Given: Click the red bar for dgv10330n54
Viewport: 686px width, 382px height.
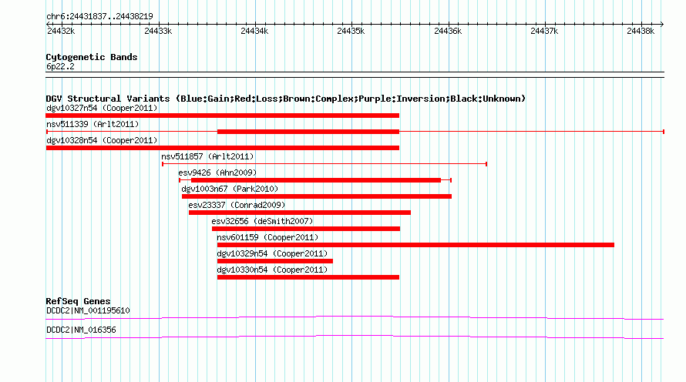Looking at the screenshot, I should 308,277.
